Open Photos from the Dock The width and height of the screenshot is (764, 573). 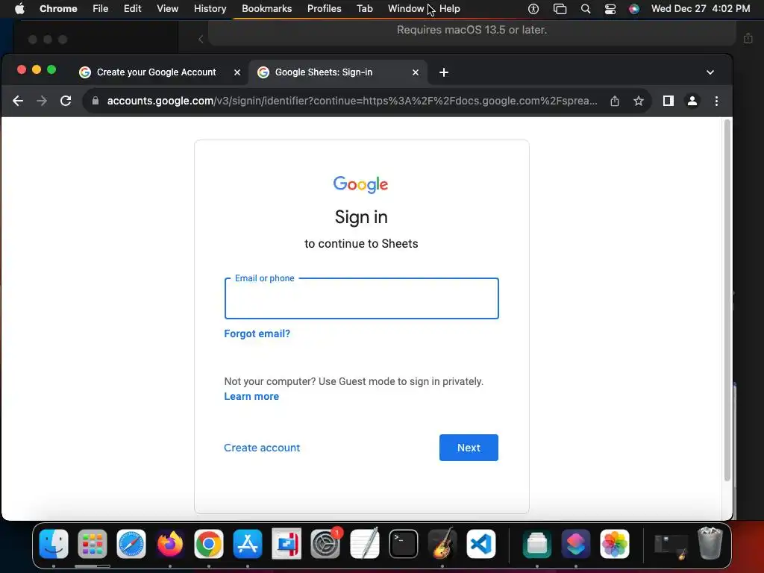[615, 544]
